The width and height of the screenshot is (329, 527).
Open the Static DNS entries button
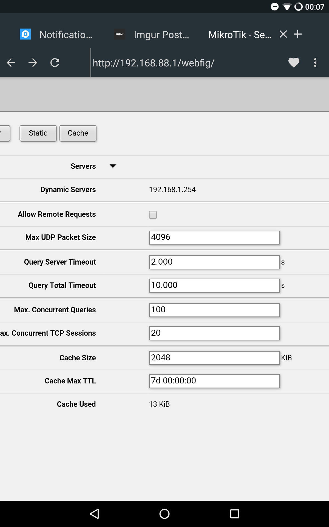(38, 133)
